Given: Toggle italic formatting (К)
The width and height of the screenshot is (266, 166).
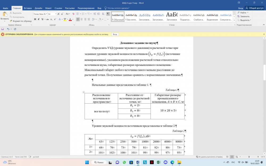Looking at the screenshot, I should pyautogui.click(x=39, y=19).
